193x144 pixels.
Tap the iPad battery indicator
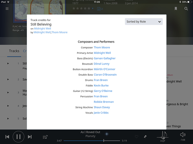coord(190,2)
